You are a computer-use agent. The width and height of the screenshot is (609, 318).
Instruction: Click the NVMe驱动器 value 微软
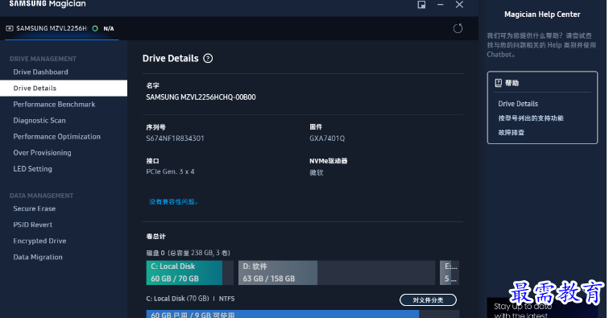(x=316, y=172)
